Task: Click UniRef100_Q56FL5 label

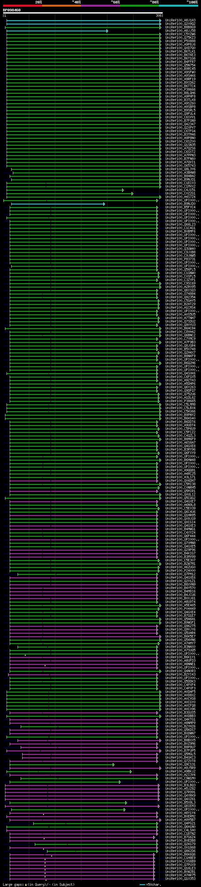Action: (180, 269)
